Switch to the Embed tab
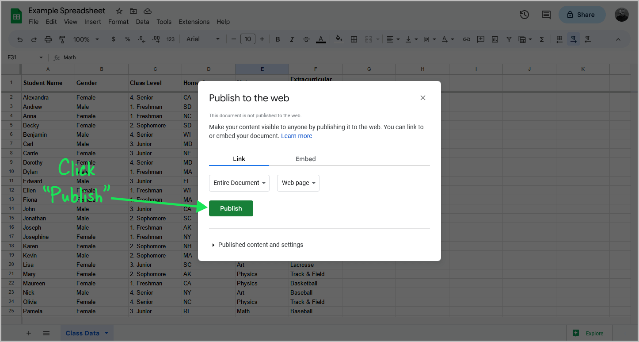Image resolution: width=639 pixels, height=342 pixels. click(305, 159)
